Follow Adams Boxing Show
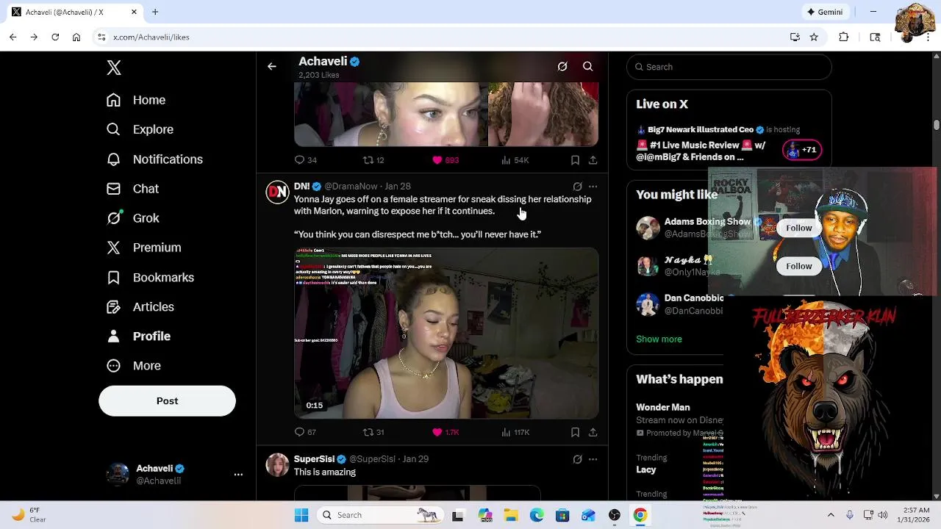Image resolution: width=941 pixels, height=529 pixels. [x=798, y=228]
